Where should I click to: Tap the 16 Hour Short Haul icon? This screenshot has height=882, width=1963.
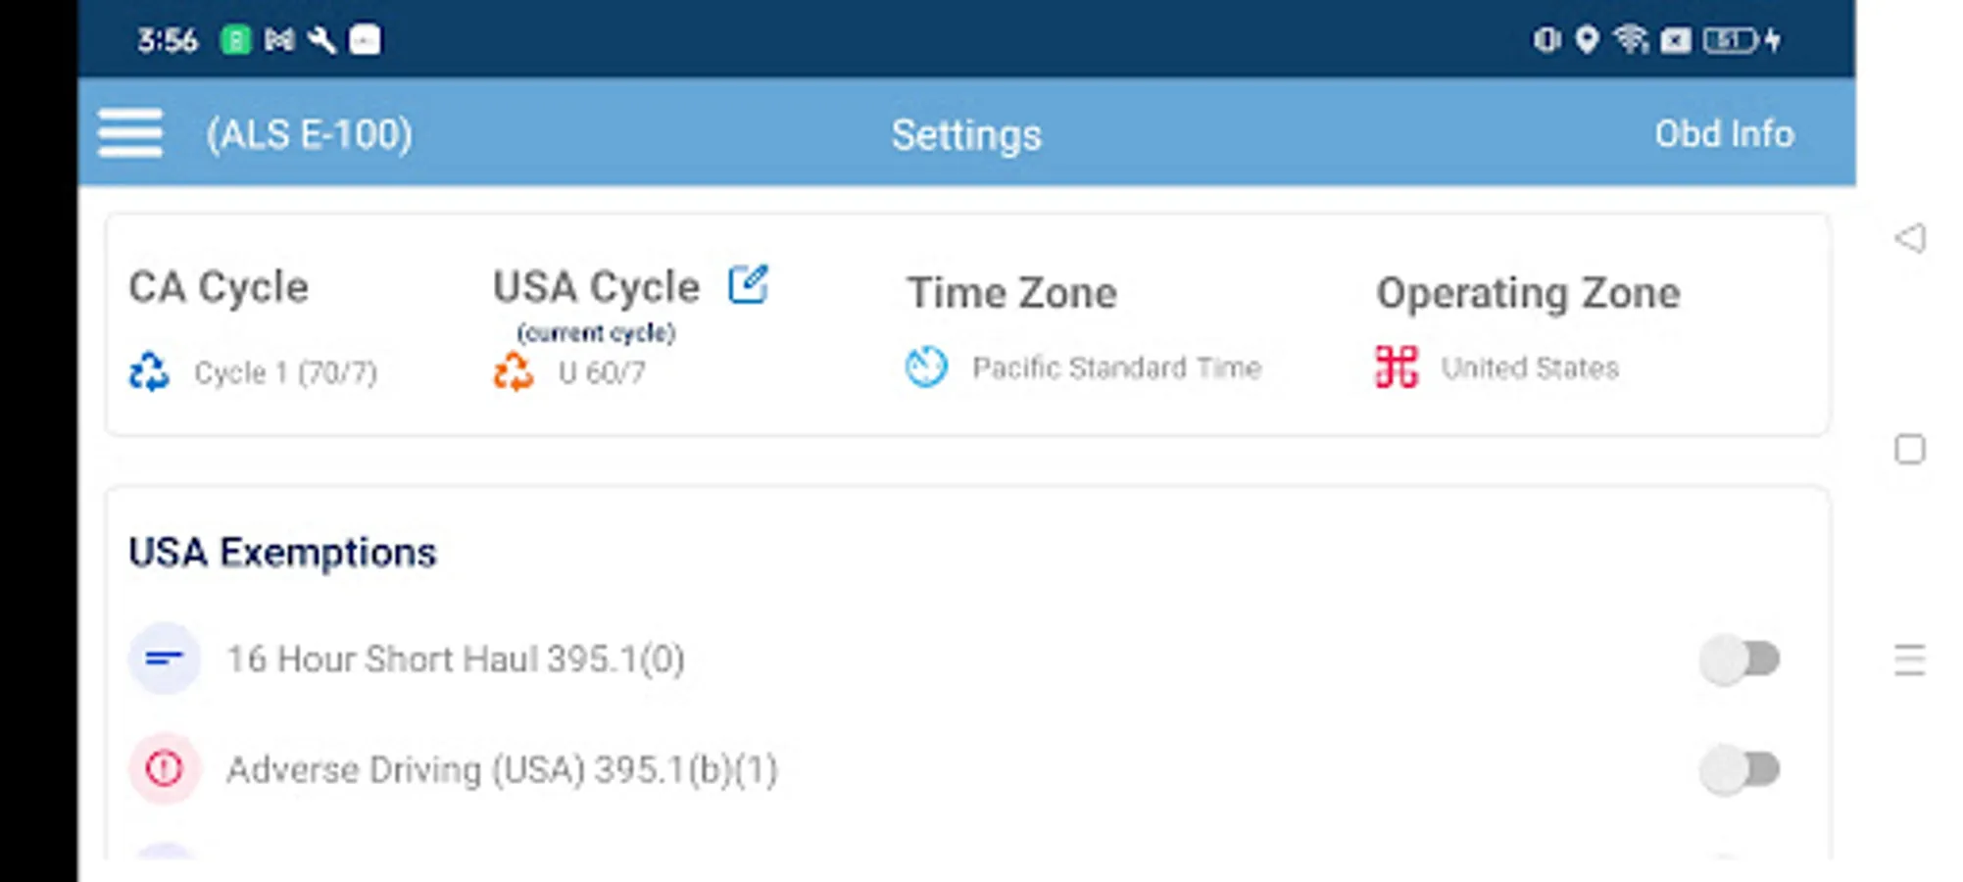[x=165, y=659]
